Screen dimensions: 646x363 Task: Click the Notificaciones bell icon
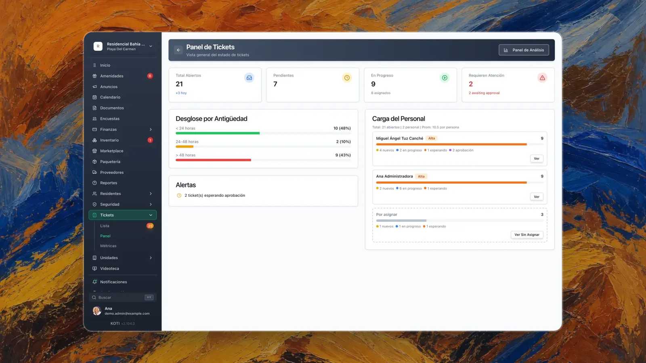pos(94,282)
